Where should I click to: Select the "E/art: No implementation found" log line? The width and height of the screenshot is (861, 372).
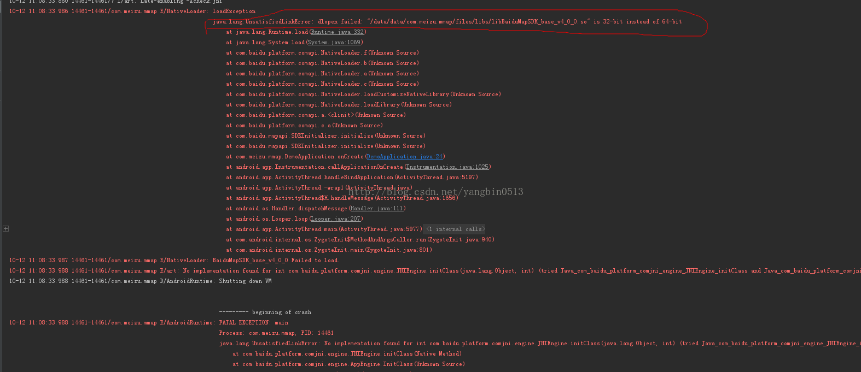435,271
